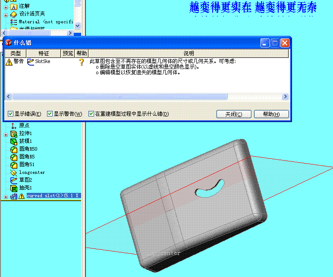Screen dimensions: 333x277
Task: Click feature tree vertical scroll down arrow
Action: coord(77,26)
